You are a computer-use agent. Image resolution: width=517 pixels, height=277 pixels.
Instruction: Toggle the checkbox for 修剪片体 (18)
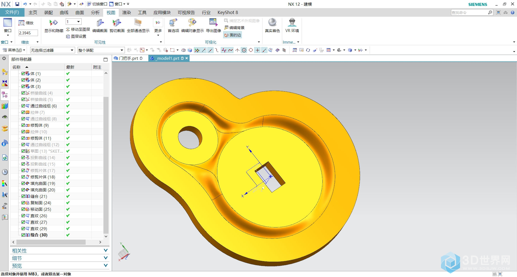coord(23,177)
